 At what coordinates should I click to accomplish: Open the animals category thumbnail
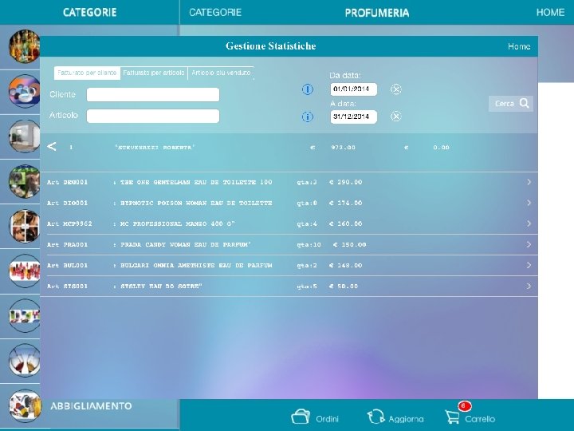(x=24, y=181)
